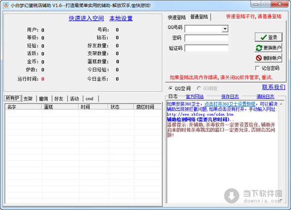
Task: Open the 点击打开360卫士设置教程 link in log
Action: 230,104
